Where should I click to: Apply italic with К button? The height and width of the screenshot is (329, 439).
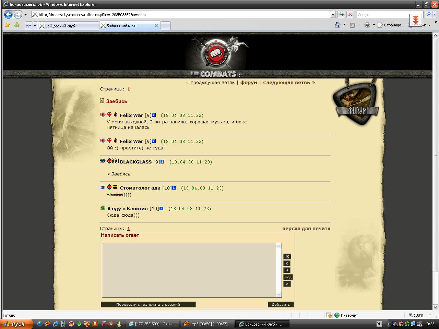(287, 263)
